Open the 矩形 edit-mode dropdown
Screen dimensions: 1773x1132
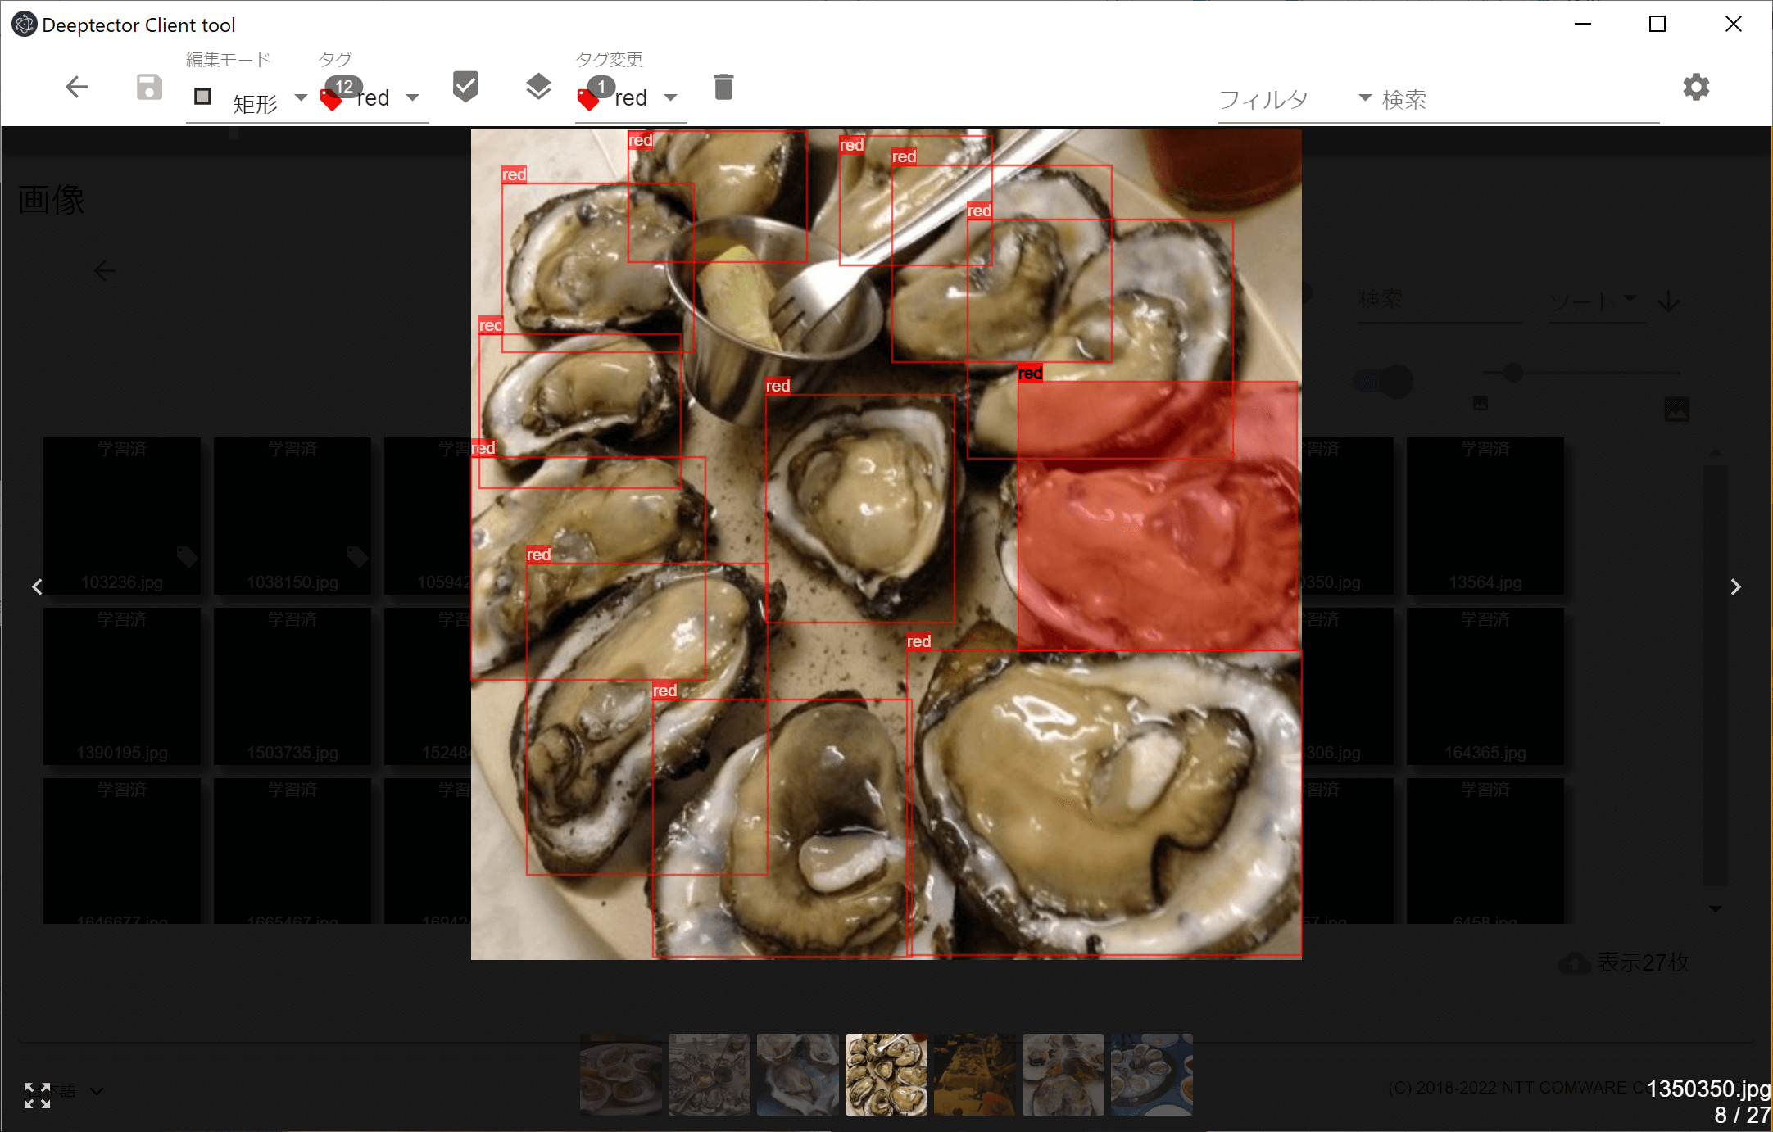coord(300,97)
